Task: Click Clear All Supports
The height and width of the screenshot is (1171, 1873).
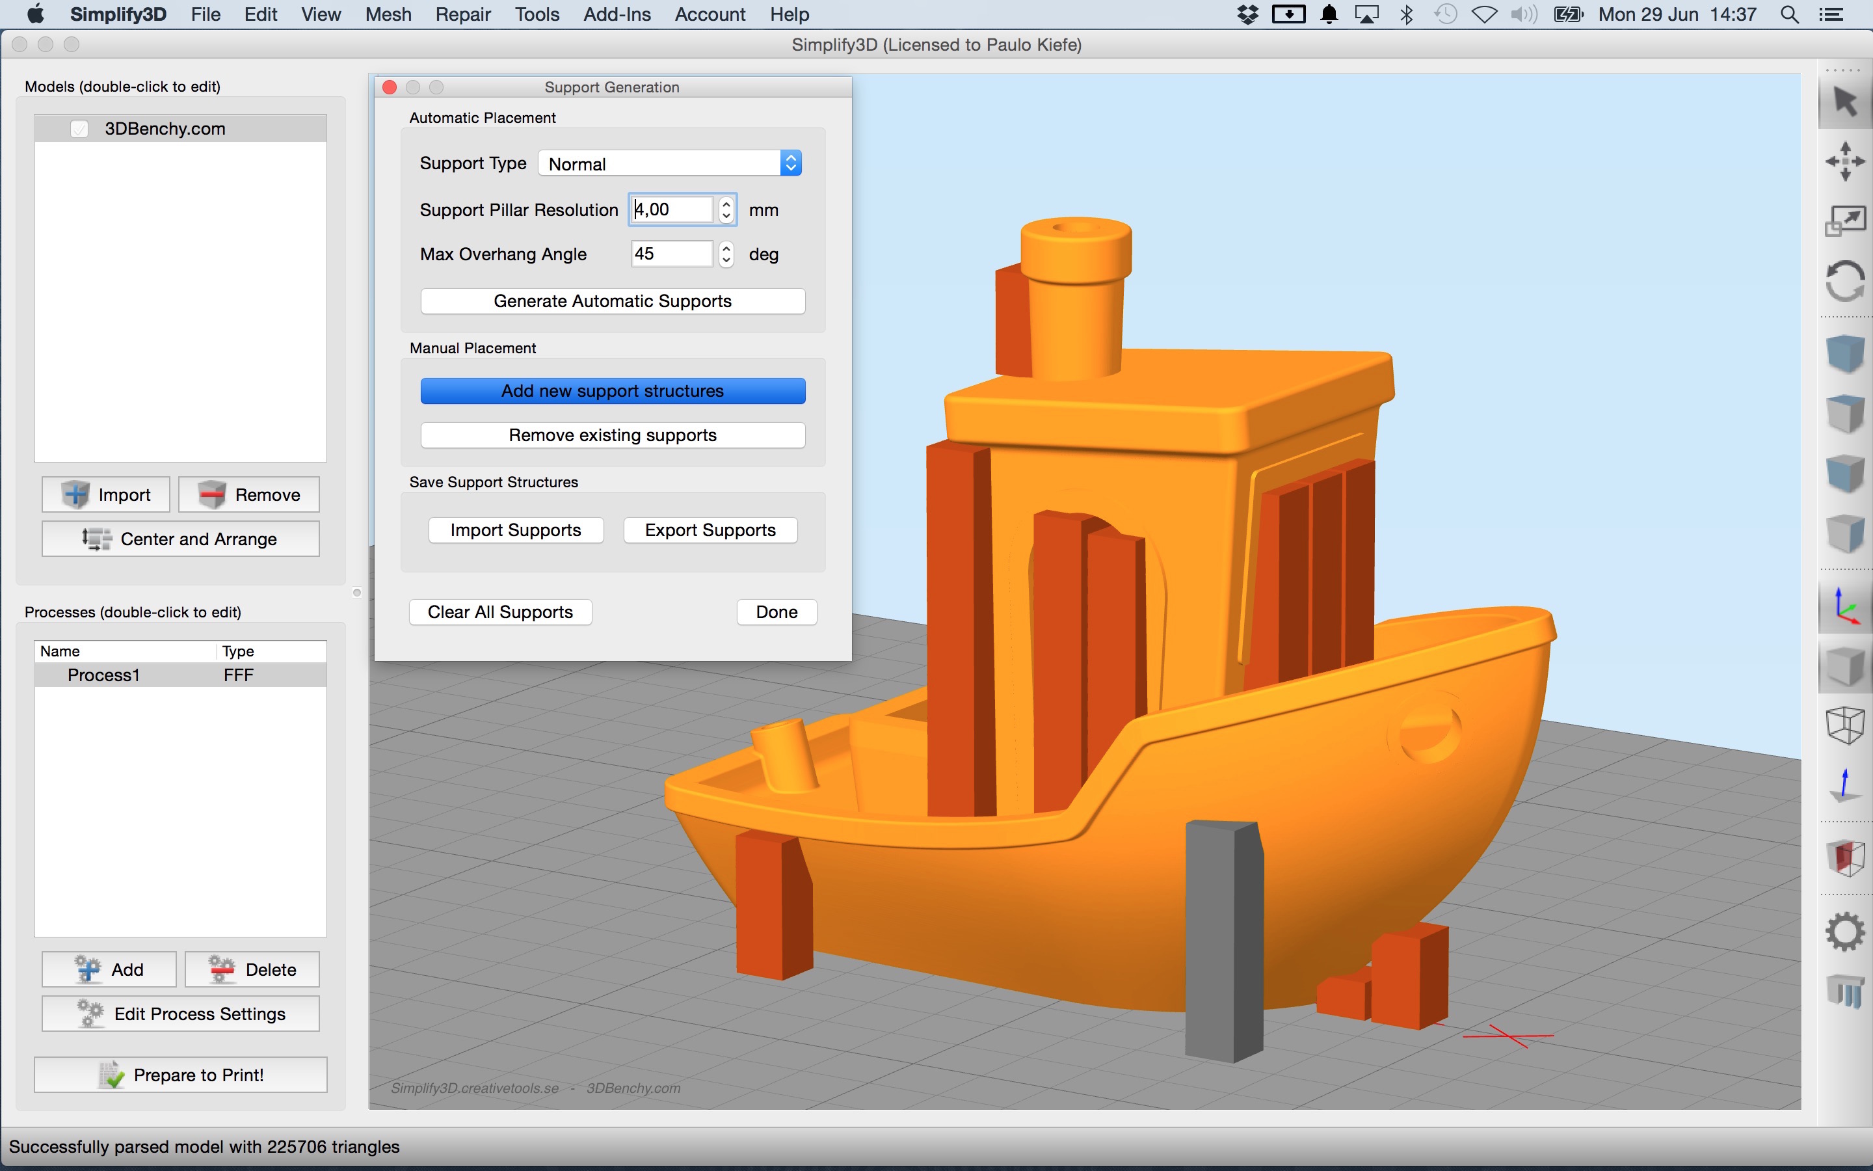Action: click(501, 612)
